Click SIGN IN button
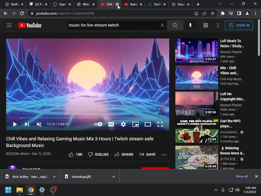This screenshot has width=261, height=196. click(239, 25)
